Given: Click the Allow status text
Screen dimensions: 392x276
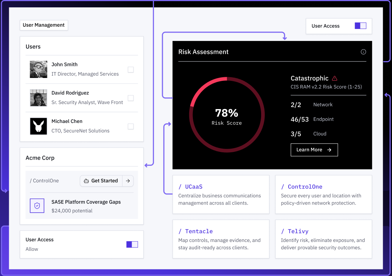Looking at the screenshot, I should click(x=32, y=249).
